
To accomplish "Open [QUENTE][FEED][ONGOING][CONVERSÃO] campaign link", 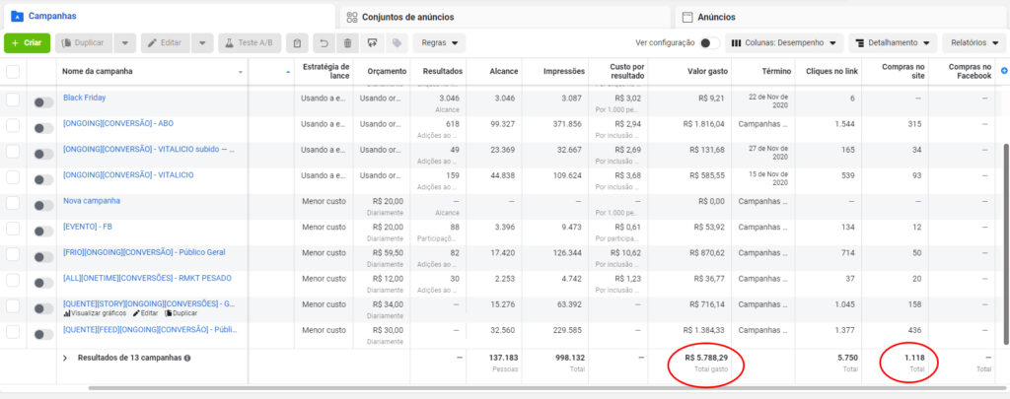I will (150, 329).
